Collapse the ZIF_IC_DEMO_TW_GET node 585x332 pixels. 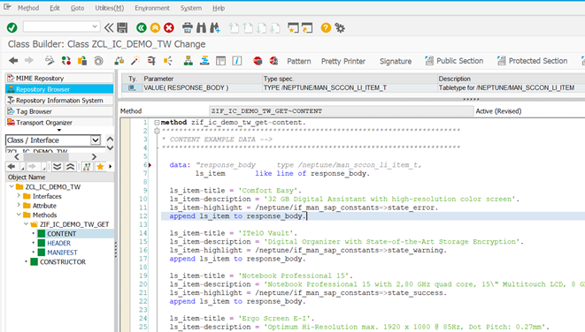click(26, 223)
